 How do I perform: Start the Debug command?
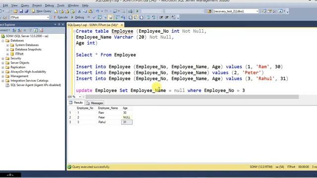pos(77,18)
